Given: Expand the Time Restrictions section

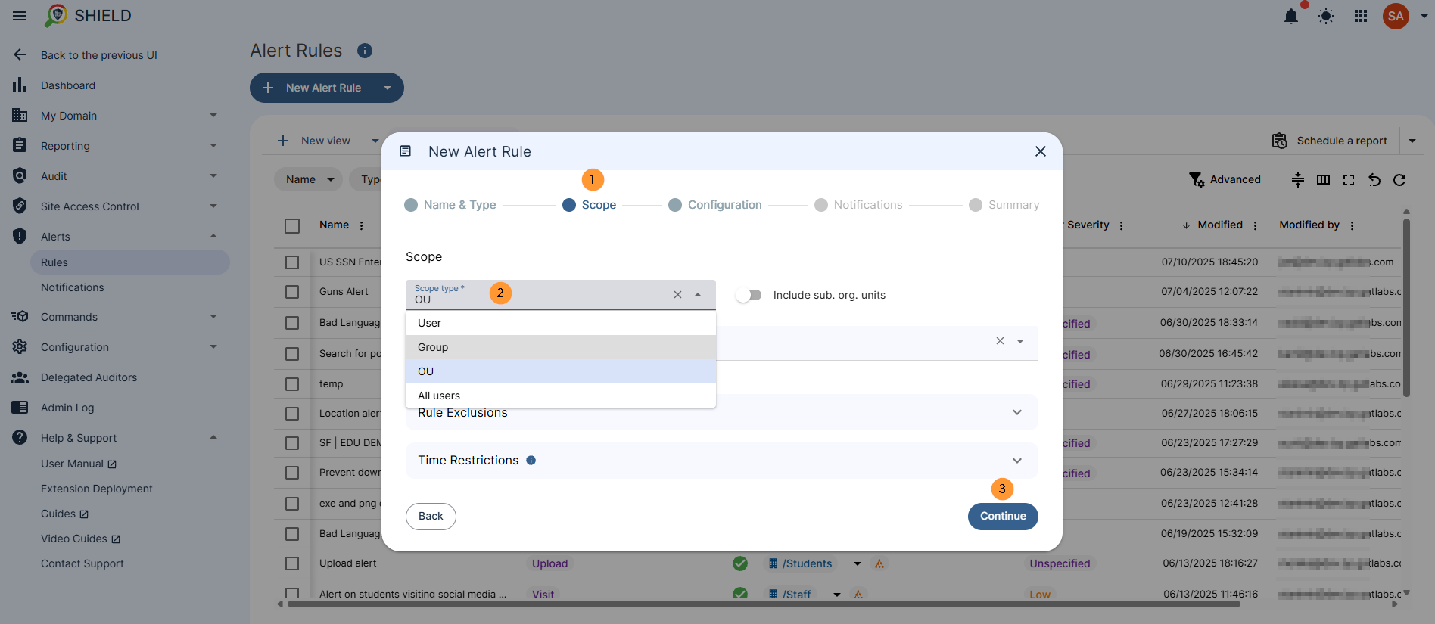Looking at the screenshot, I should click(x=1017, y=461).
